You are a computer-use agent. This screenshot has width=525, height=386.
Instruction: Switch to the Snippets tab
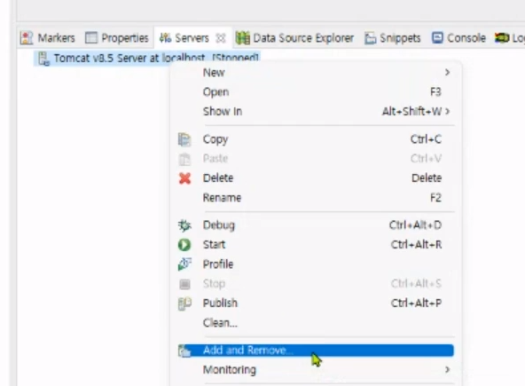392,38
